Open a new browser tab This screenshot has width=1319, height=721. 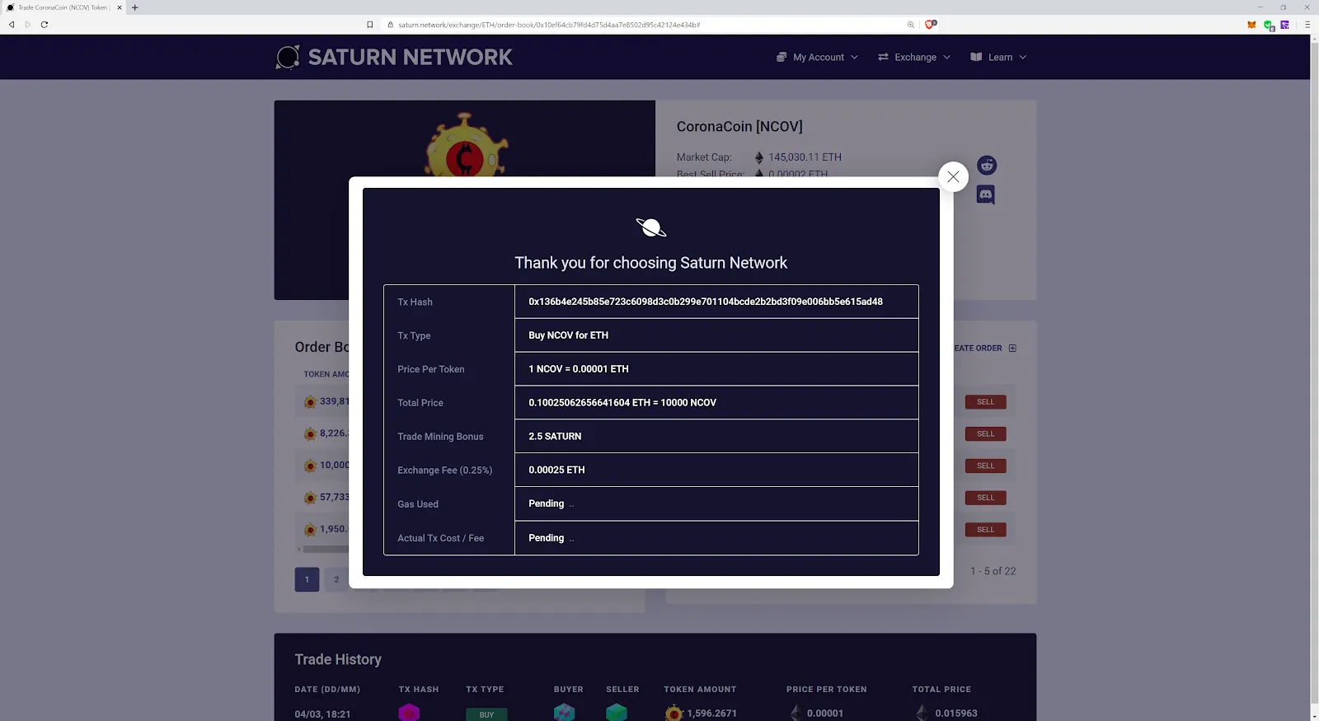(135, 7)
